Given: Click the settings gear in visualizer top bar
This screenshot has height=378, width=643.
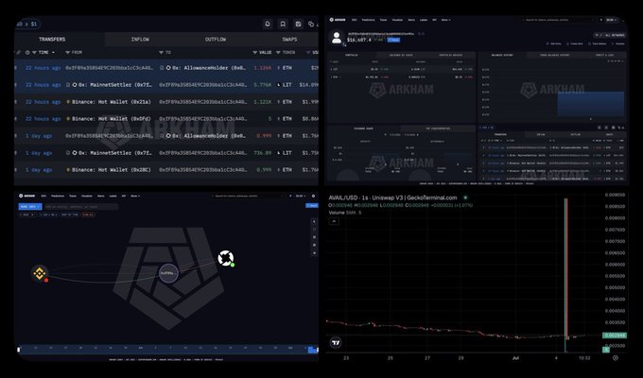Looking at the screenshot, I should tap(313, 196).
